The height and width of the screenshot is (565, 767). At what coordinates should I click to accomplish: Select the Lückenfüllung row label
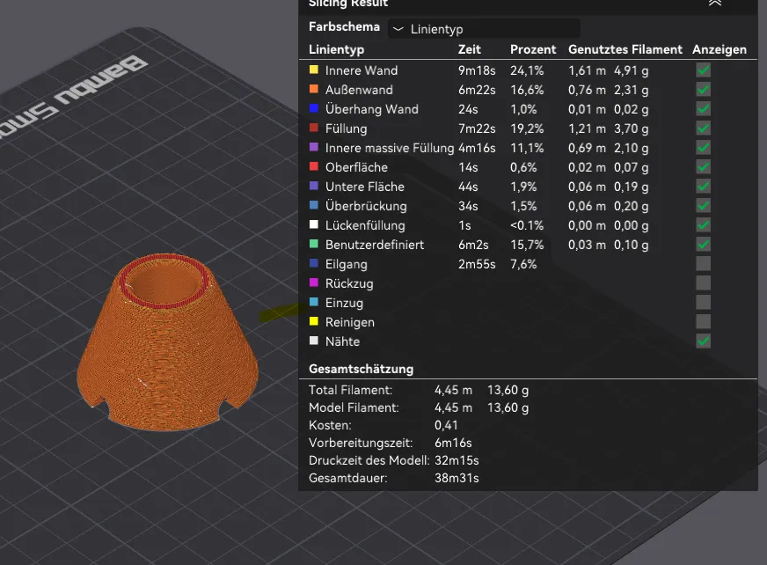[x=365, y=225]
